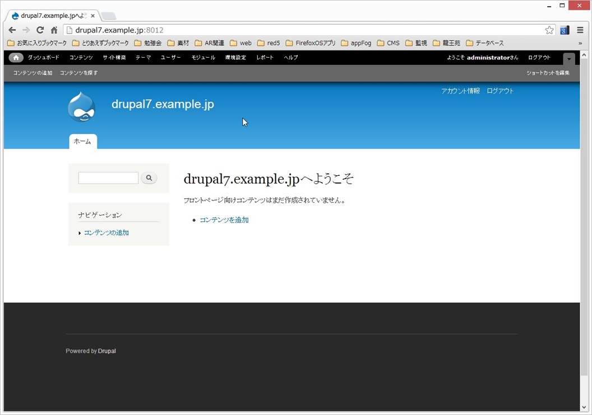The width and height of the screenshot is (592, 415).
Task: Open the ヘルプ admin menu
Action: 291,57
